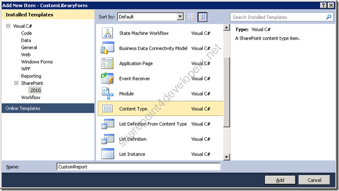Image resolution: width=339 pixels, height=191 pixels.
Task: Pick the Application Page template icon
Action: [x=108, y=63]
